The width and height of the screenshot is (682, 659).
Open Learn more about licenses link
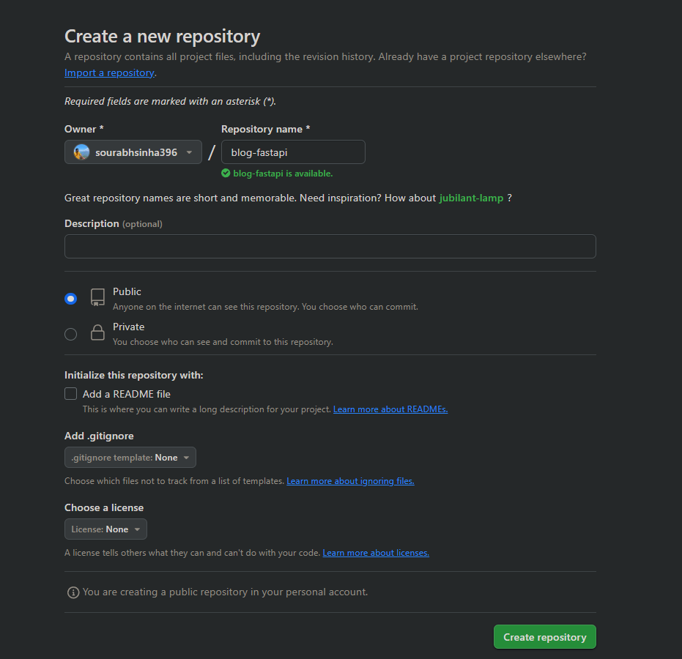click(376, 553)
